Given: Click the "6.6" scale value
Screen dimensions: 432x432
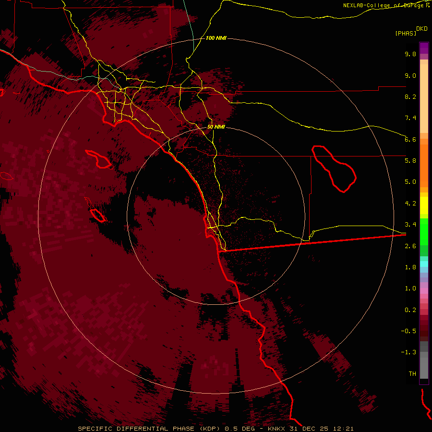Looking at the screenshot, I should point(410,139).
